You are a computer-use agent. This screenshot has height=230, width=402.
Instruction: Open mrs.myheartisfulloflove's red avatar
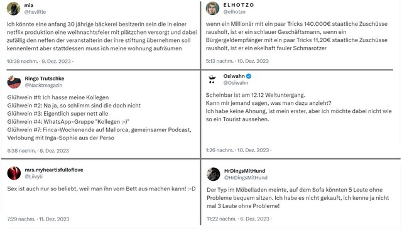tap(14, 173)
